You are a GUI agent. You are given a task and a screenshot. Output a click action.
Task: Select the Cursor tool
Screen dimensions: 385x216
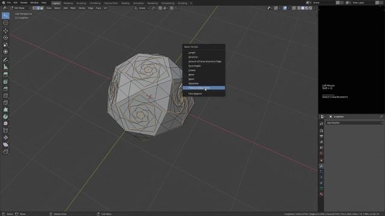[5, 23]
